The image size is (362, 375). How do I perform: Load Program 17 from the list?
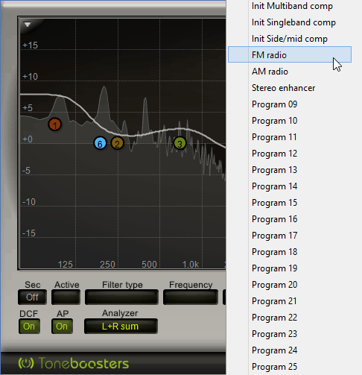pos(290,236)
